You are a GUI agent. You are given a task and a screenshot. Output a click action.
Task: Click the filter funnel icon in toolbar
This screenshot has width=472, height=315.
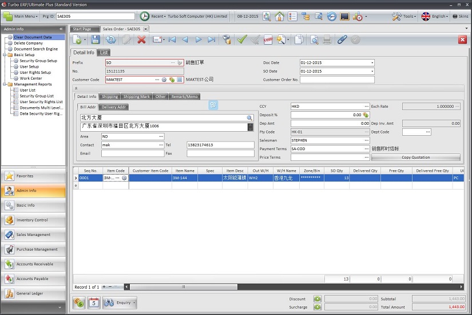point(227,40)
